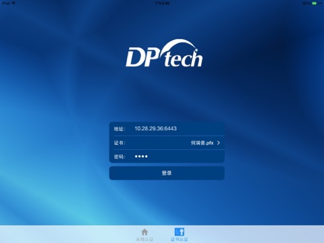Click the DPtech logo

pyautogui.click(x=164, y=53)
